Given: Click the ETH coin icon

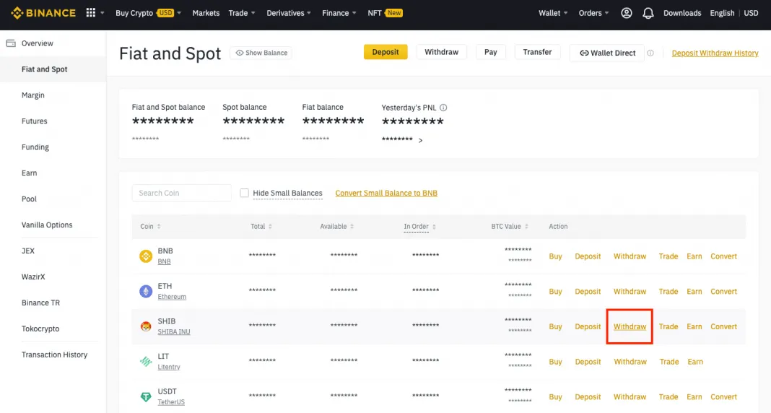Looking at the screenshot, I should pos(146,291).
